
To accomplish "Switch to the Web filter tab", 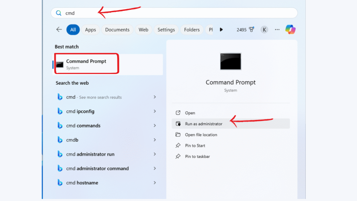I will click(x=143, y=30).
